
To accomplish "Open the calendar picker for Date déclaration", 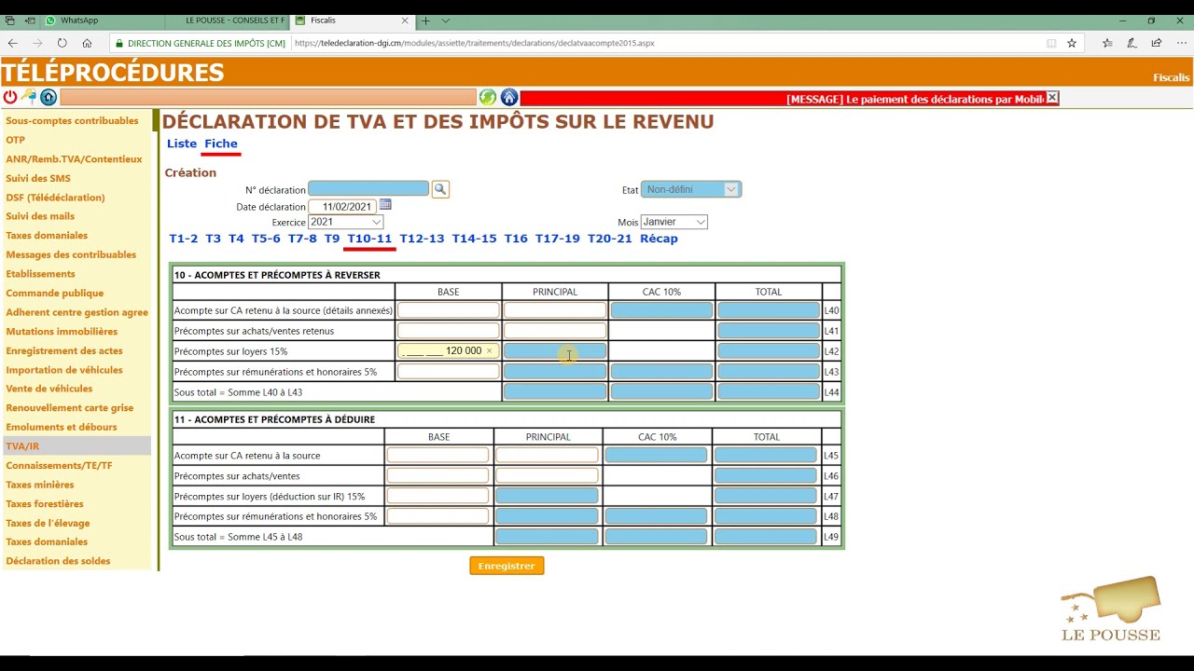I will click(385, 205).
